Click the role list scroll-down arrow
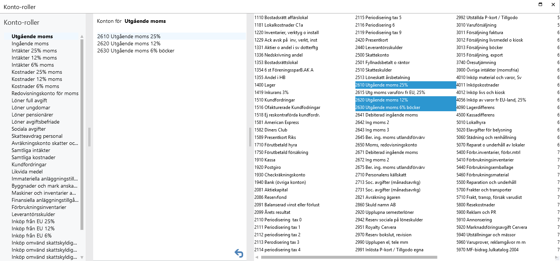Viewport: 560px width, 261px height. point(82,257)
